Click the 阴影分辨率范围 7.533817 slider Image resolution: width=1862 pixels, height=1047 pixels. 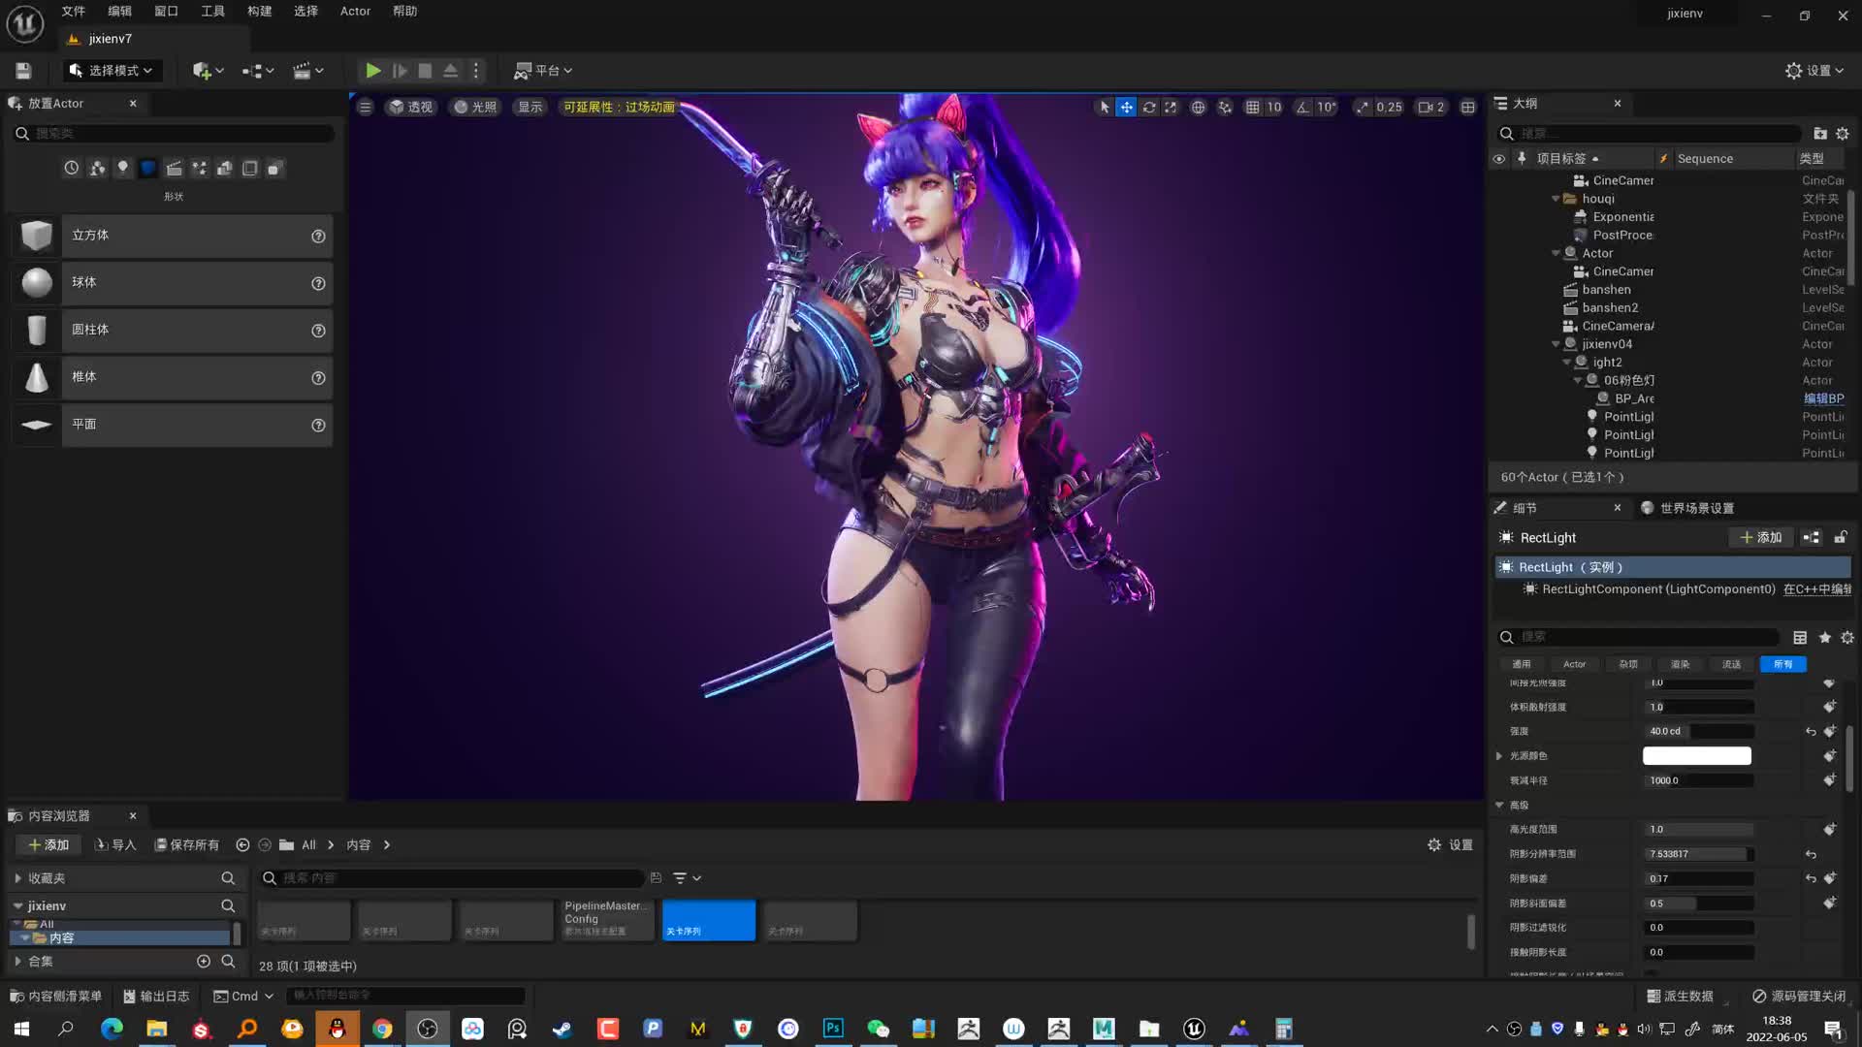point(1699,854)
